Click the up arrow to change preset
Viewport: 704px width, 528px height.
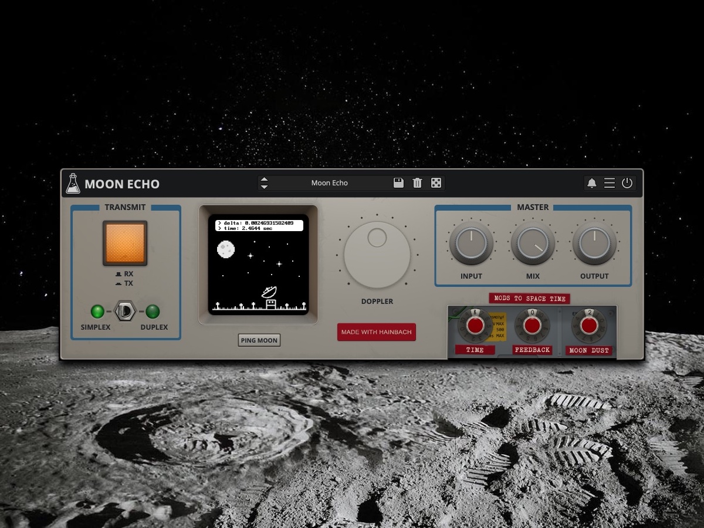[264, 180]
